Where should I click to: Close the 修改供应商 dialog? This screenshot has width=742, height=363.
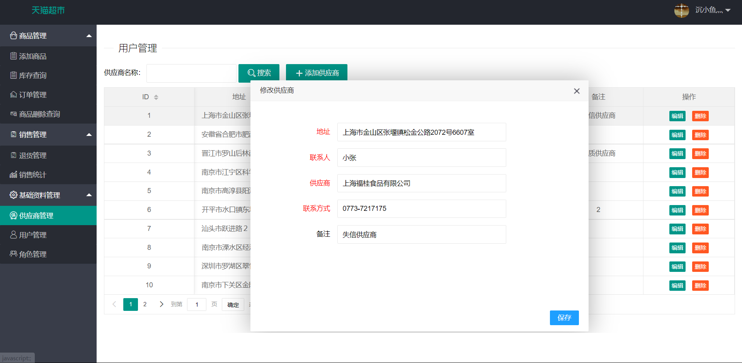coord(577,91)
